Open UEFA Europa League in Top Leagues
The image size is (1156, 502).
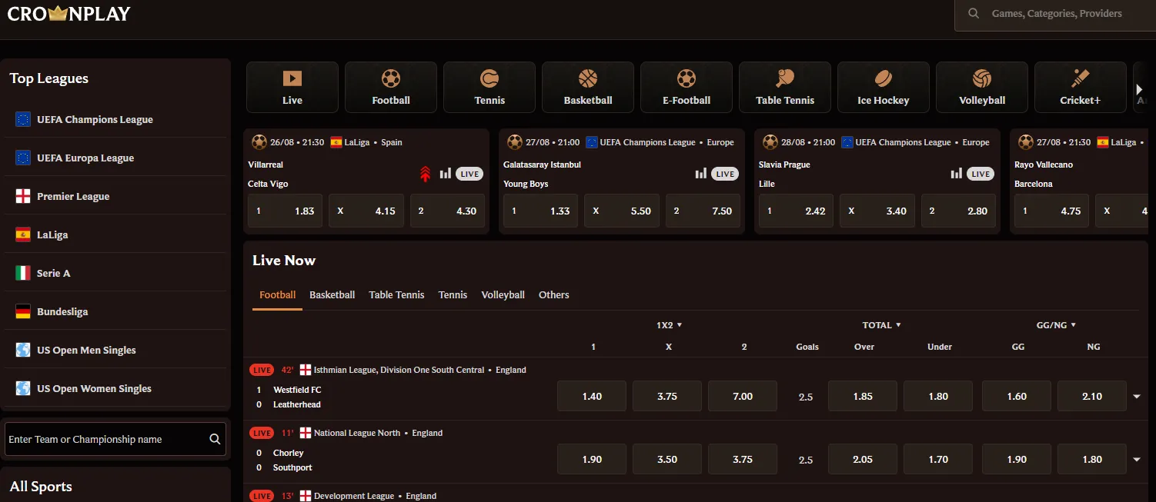tap(115, 158)
